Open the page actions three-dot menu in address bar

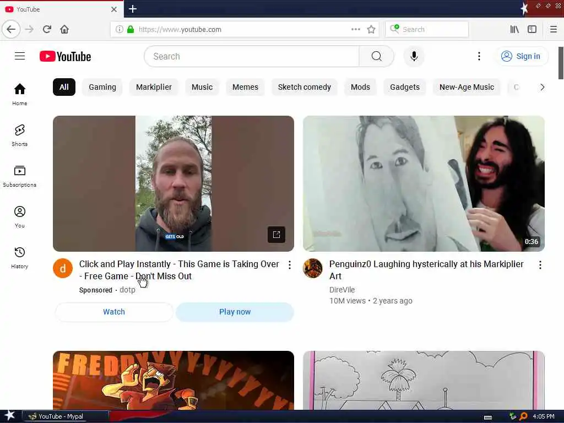pos(355,29)
